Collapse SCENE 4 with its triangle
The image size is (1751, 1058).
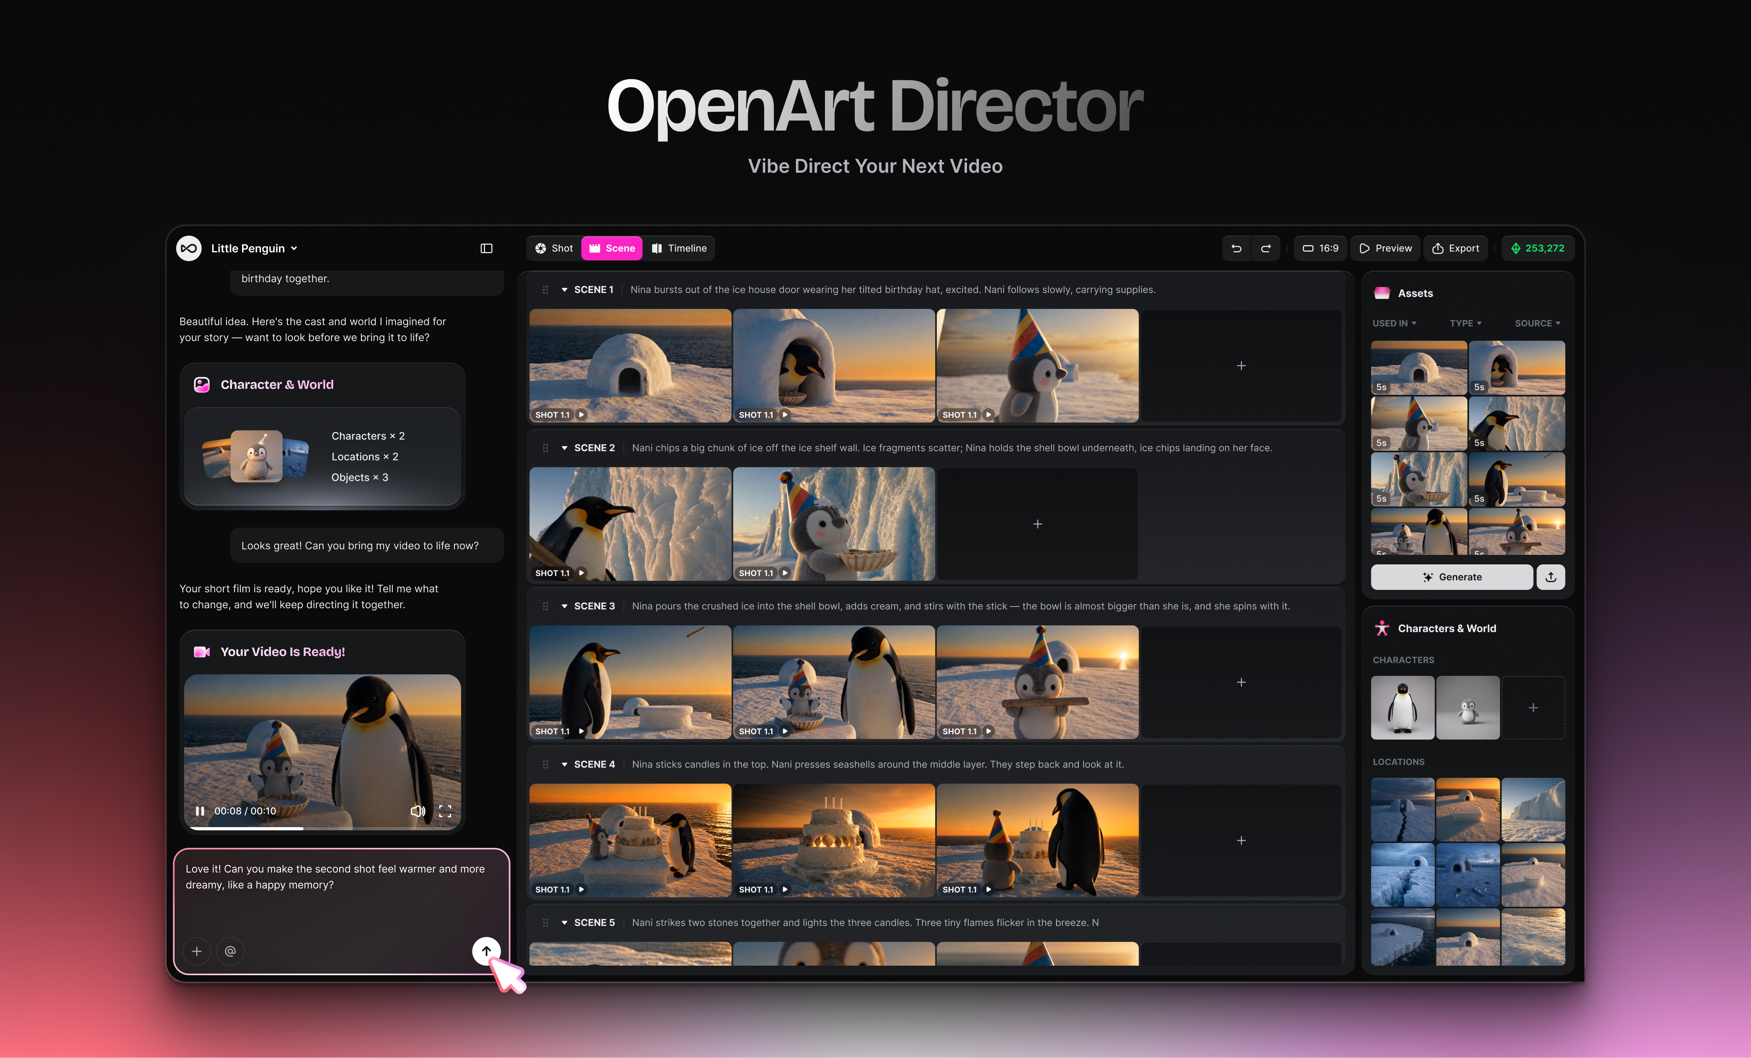pyautogui.click(x=564, y=764)
